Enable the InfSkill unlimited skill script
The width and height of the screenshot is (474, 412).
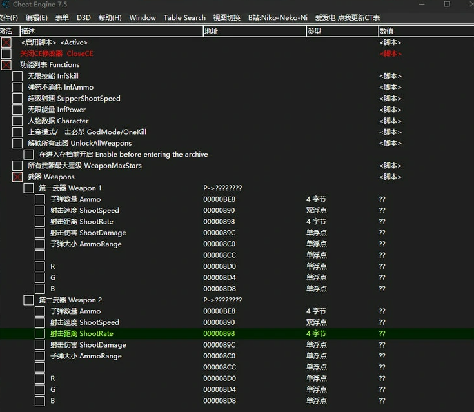(x=17, y=76)
